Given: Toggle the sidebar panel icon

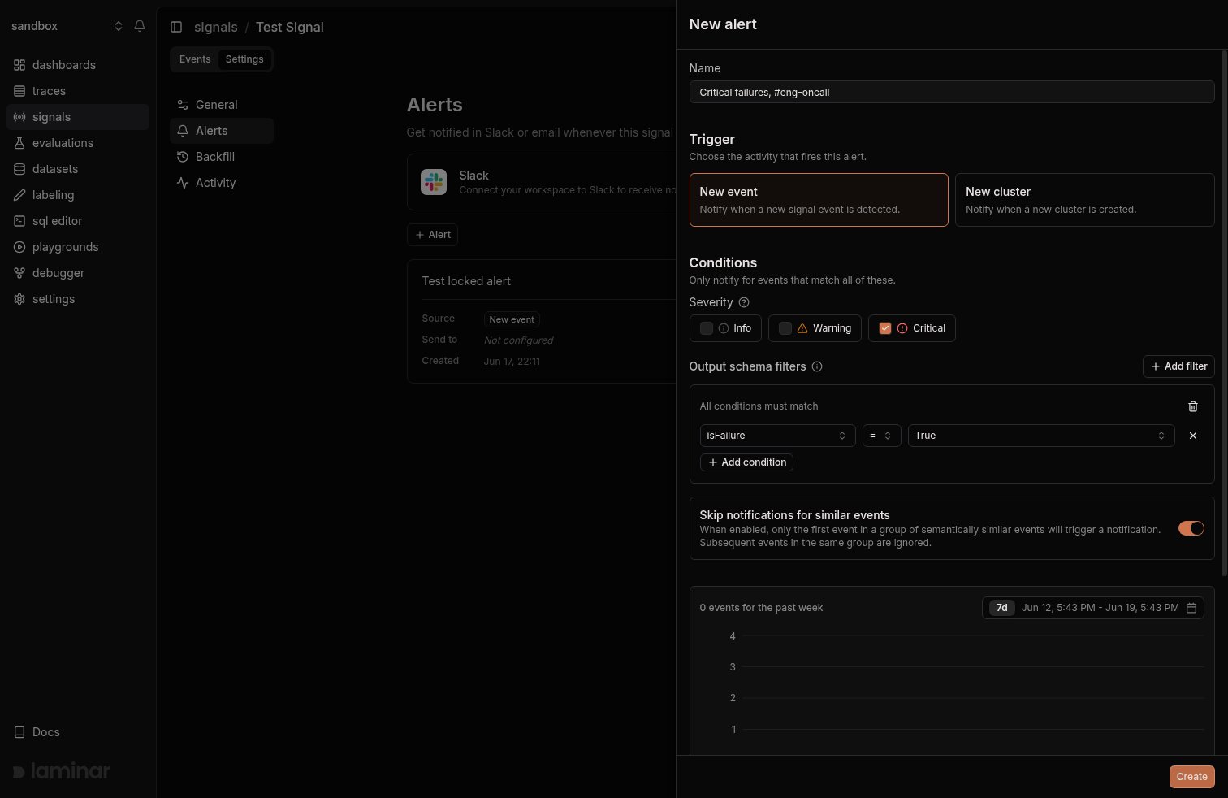Looking at the screenshot, I should 176,27.
